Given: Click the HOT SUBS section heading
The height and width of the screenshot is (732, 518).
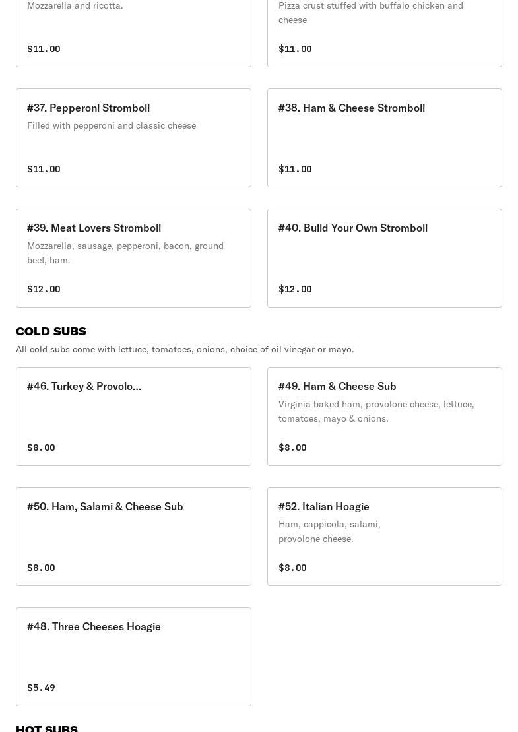Looking at the screenshot, I should (x=47, y=727).
